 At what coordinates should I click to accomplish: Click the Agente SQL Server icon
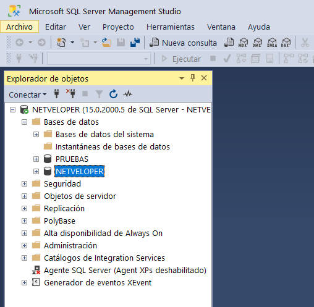tap(36, 270)
